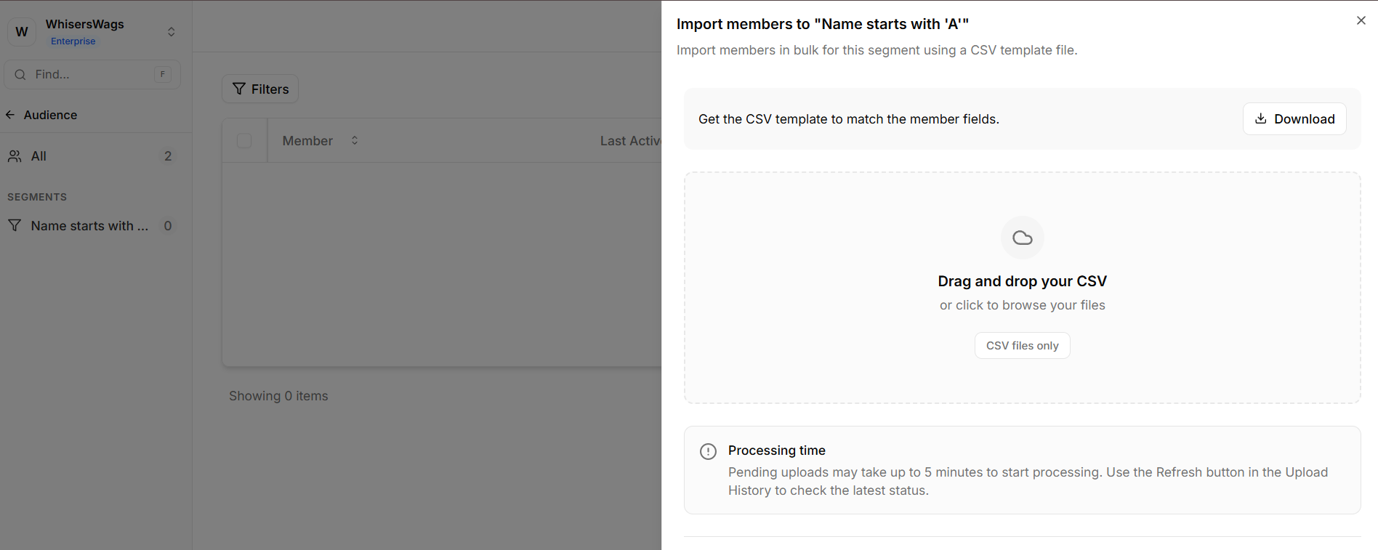1378x550 pixels.
Task: Click the drag and drop CSV area
Action: pos(1022,288)
